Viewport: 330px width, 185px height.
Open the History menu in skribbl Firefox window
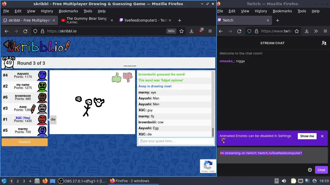tap(47, 11)
